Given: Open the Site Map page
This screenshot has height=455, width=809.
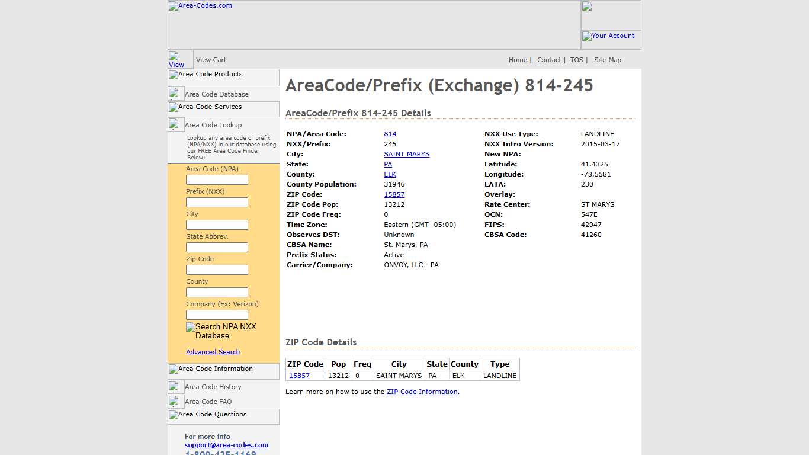Looking at the screenshot, I should [x=607, y=60].
